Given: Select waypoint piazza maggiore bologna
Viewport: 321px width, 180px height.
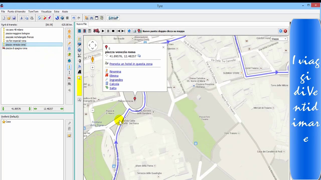Looking at the screenshot, I should tap(18, 33).
